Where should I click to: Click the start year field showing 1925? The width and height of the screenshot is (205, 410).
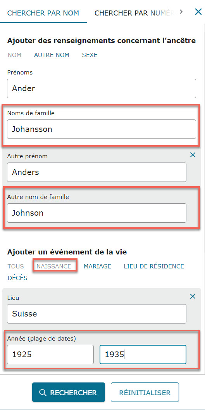point(50,355)
